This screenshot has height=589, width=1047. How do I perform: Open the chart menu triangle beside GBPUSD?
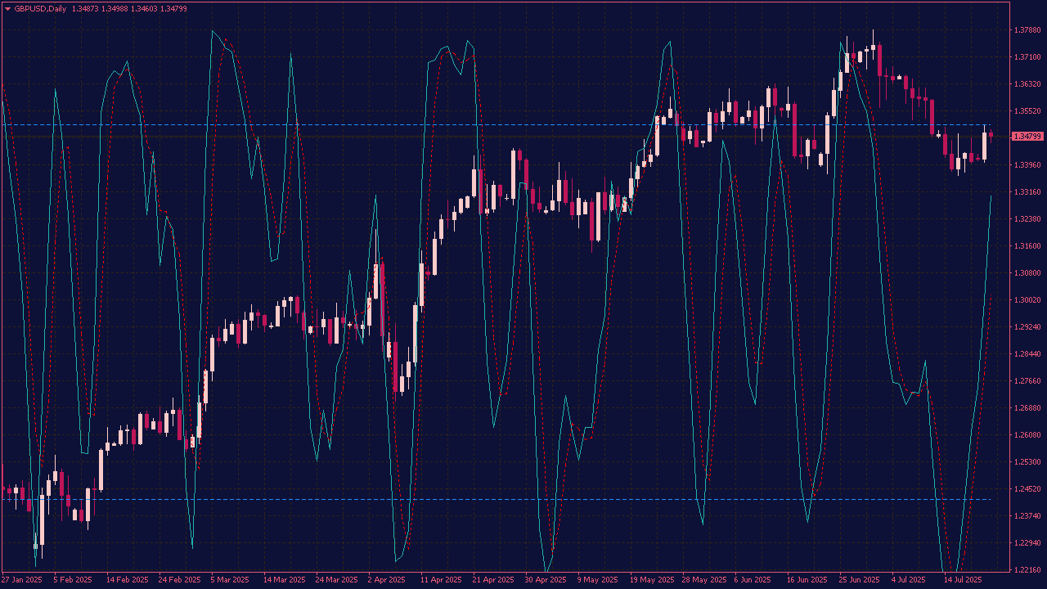tap(7, 8)
